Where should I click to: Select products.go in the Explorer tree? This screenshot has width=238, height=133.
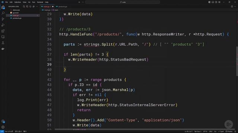pyautogui.click(x=23, y=18)
